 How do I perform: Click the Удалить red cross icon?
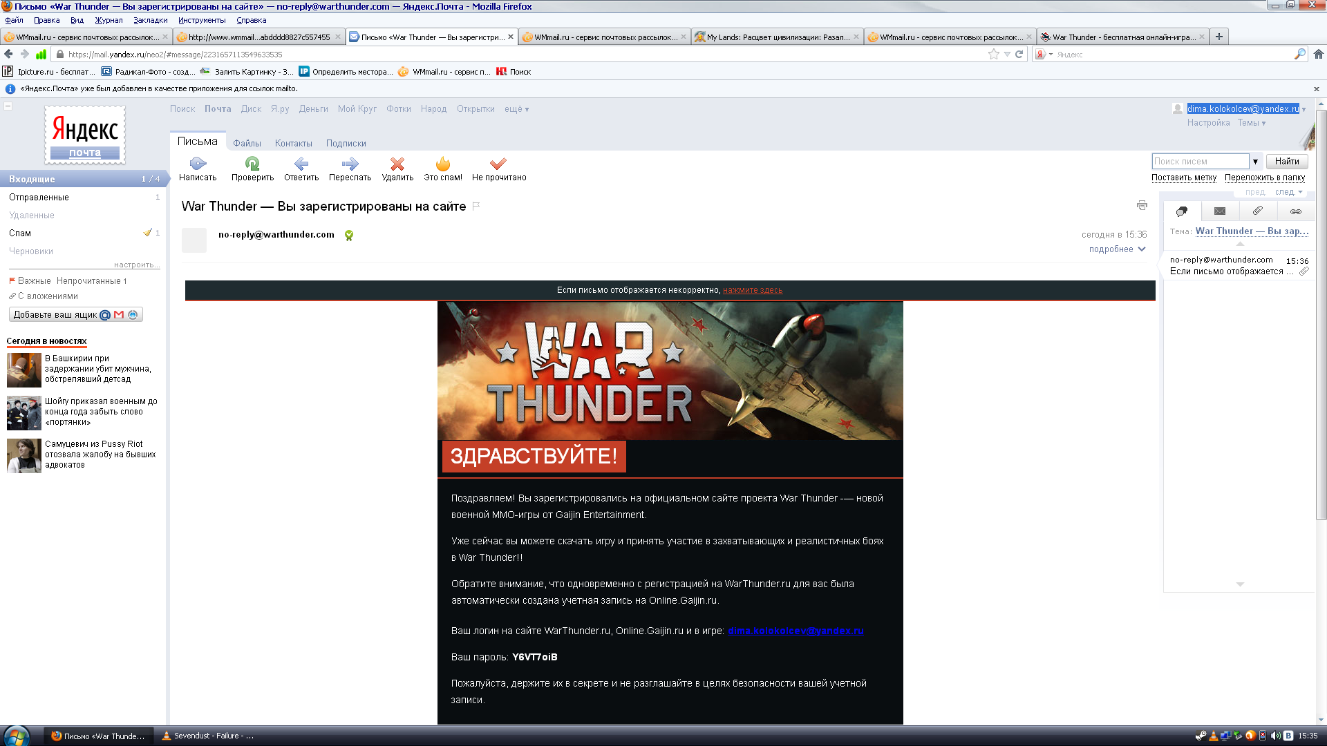[397, 164]
